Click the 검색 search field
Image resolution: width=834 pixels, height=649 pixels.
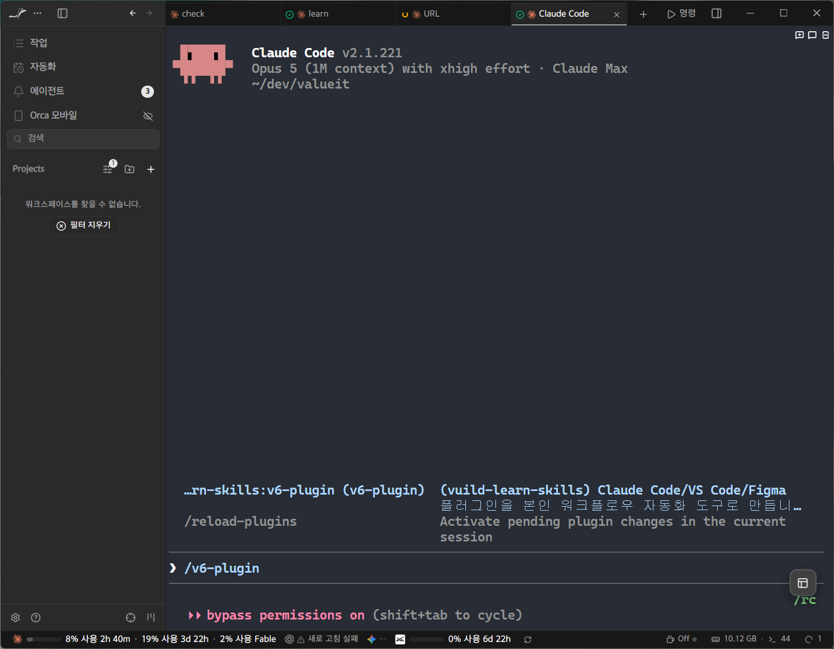[83, 139]
